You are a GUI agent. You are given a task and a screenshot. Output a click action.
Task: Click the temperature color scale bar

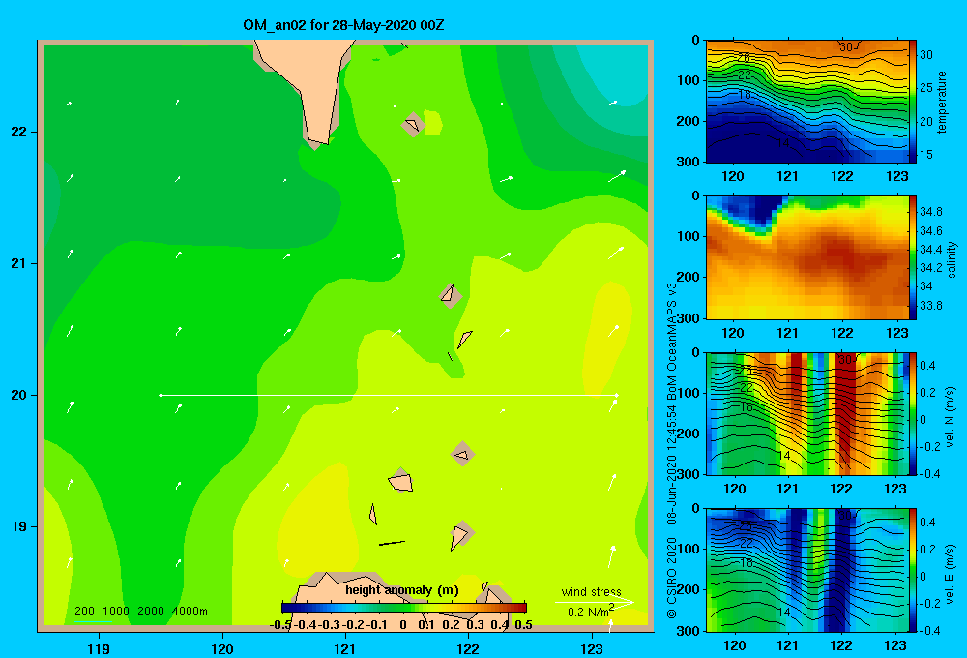click(x=913, y=102)
